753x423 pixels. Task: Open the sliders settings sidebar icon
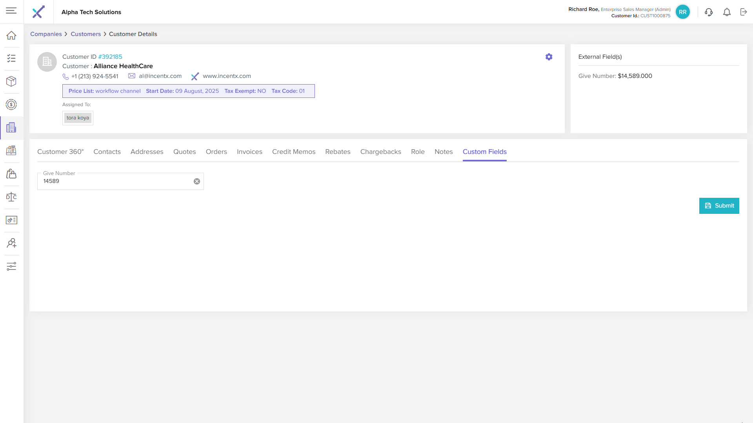[11, 266]
